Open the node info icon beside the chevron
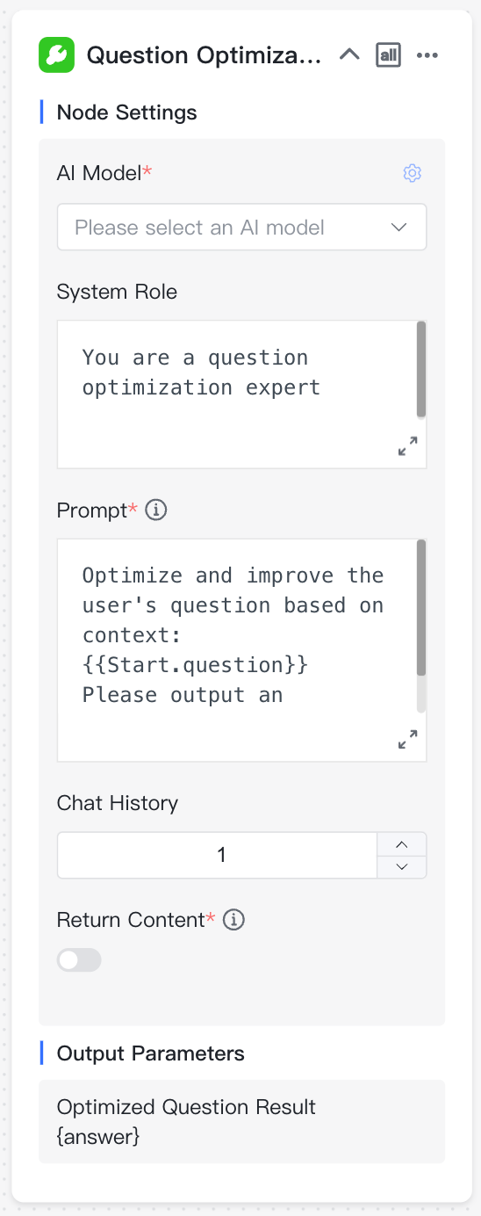Viewport: 481px width, 1216px height. tap(388, 55)
